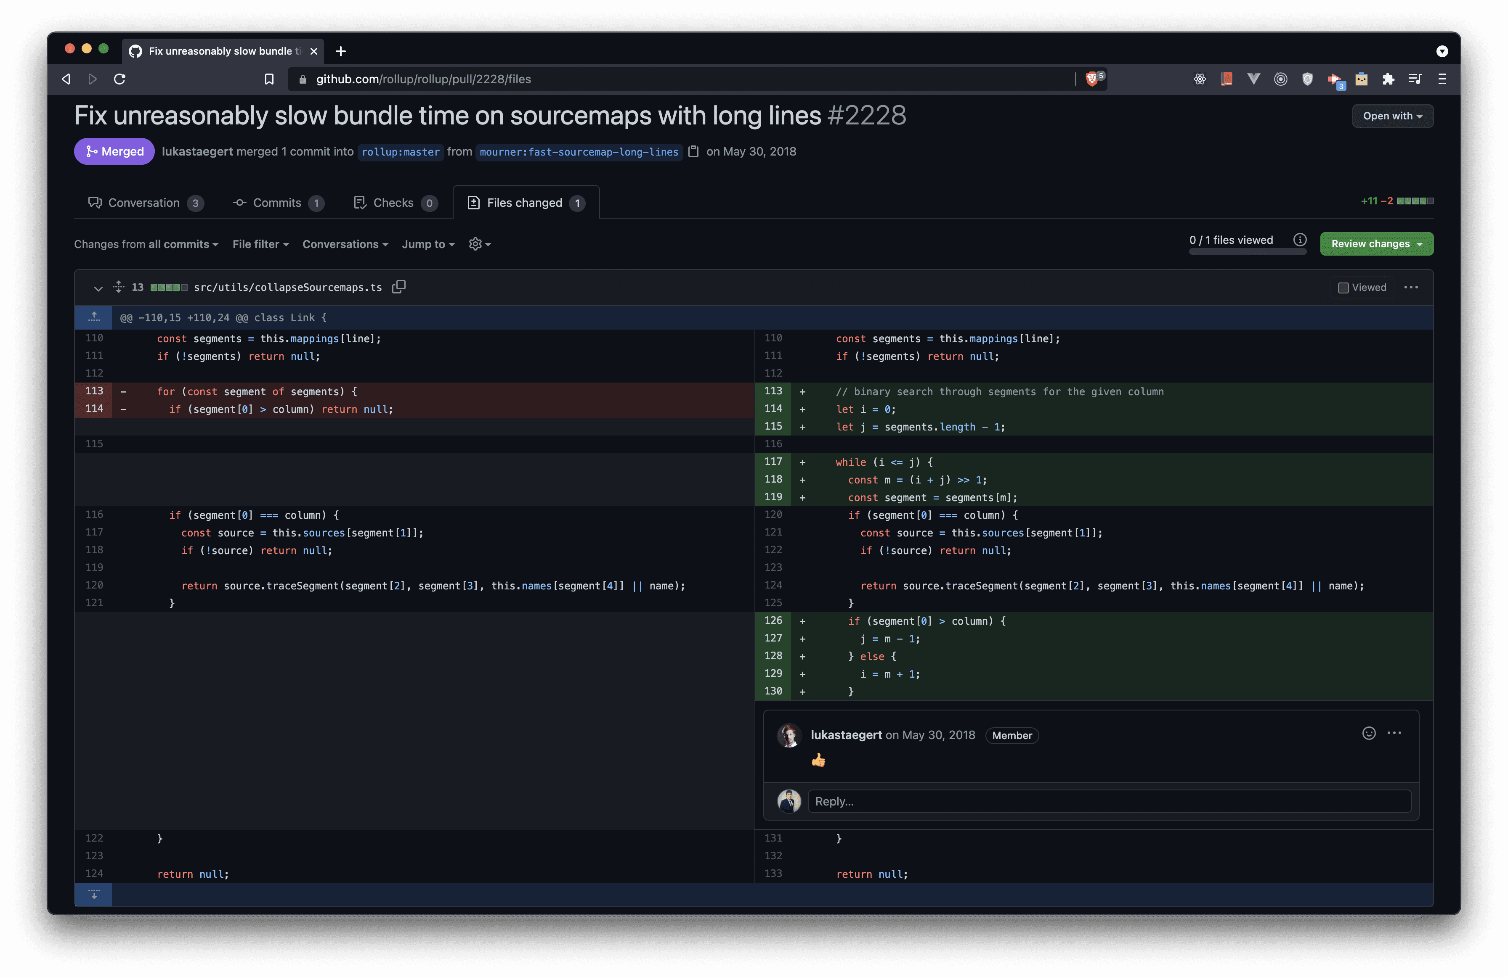
Task: Select the Files changed tab
Action: click(526, 203)
